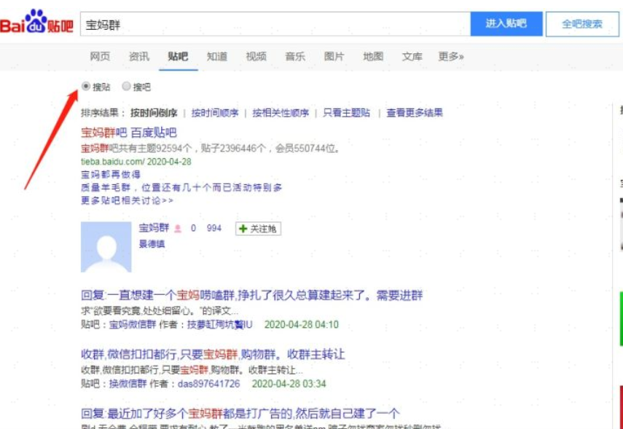Sort results by 按相关性顺序
623x429 pixels.
click(x=281, y=113)
